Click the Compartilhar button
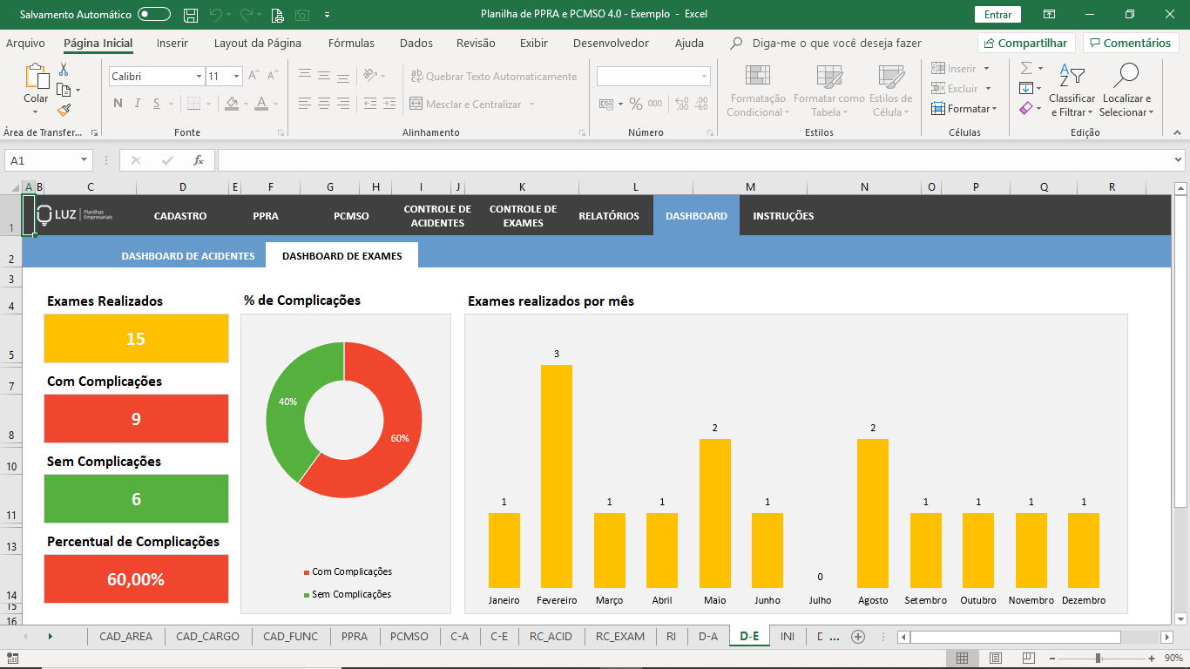This screenshot has width=1190, height=669. [x=1026, y=43]
